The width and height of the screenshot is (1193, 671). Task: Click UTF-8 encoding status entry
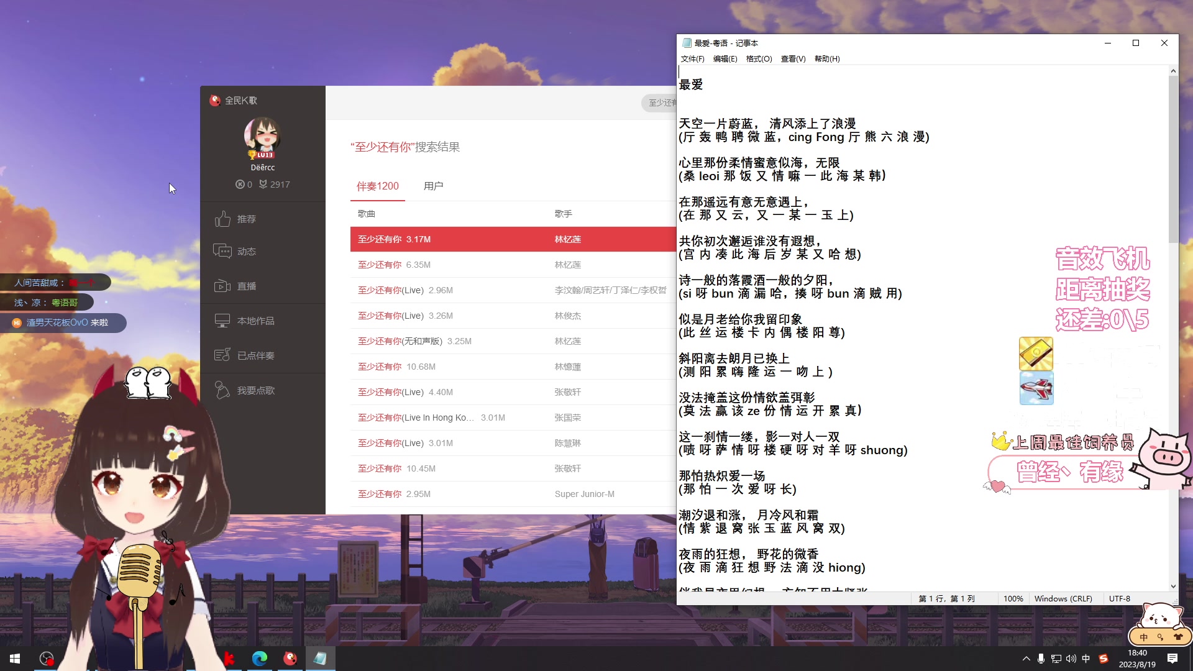pos(1120,599)
